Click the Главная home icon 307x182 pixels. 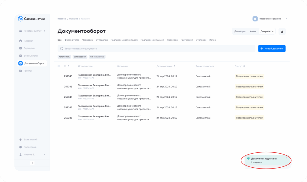pos(20,41)
